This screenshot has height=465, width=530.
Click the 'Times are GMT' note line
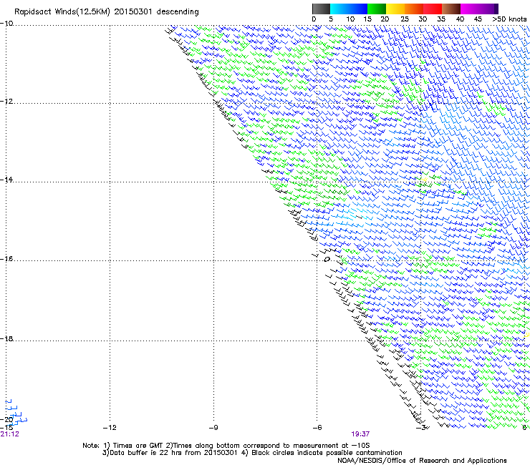point(226,446)
